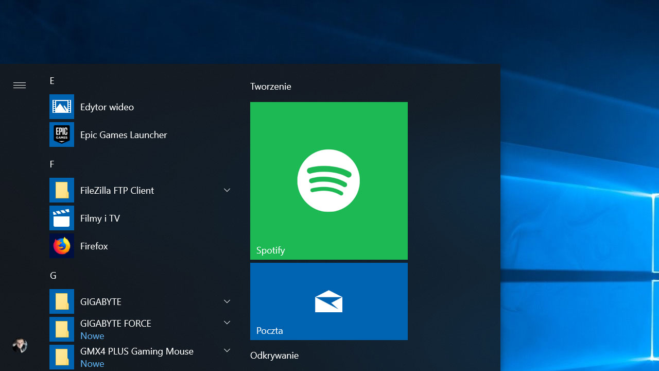The height and width of the screenshot is (371, 659).
Task: Expand the FileZilla FTP Client folder chevron
Action: (227, 190)
